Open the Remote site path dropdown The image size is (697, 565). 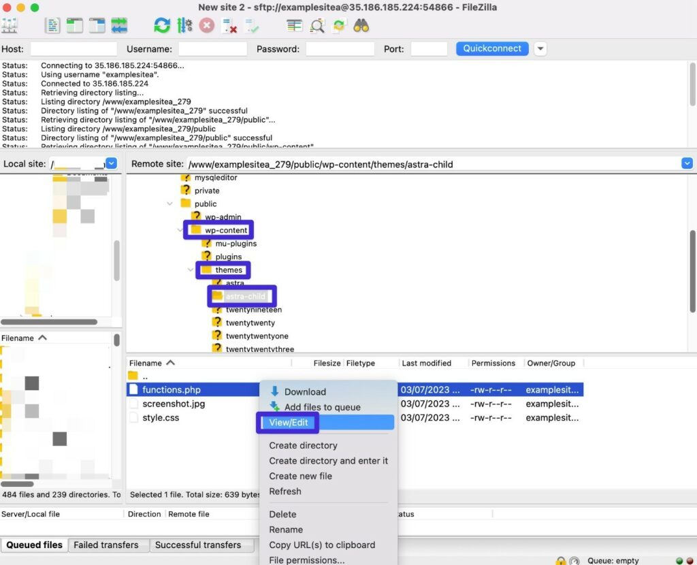[687, 163]
